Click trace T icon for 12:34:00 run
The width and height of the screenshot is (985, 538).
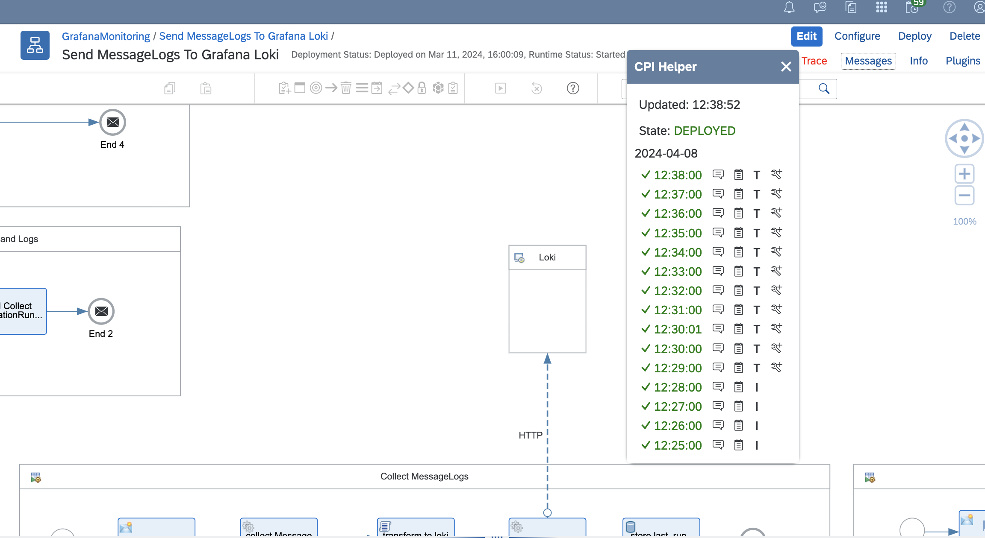click(x=757, y=252)
